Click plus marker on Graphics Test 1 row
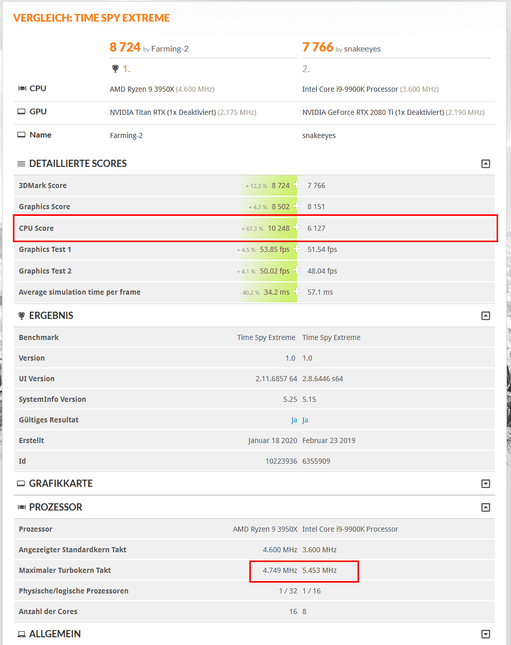The image size is (511, 645). coord(297,248)
